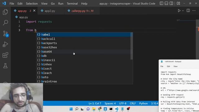Click the autocomplete list scrollbar

tap(132, 46)
